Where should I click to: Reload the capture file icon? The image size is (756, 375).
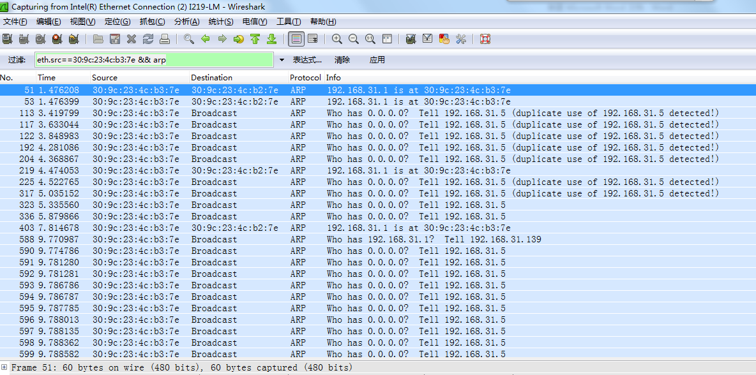click(148, 39)
